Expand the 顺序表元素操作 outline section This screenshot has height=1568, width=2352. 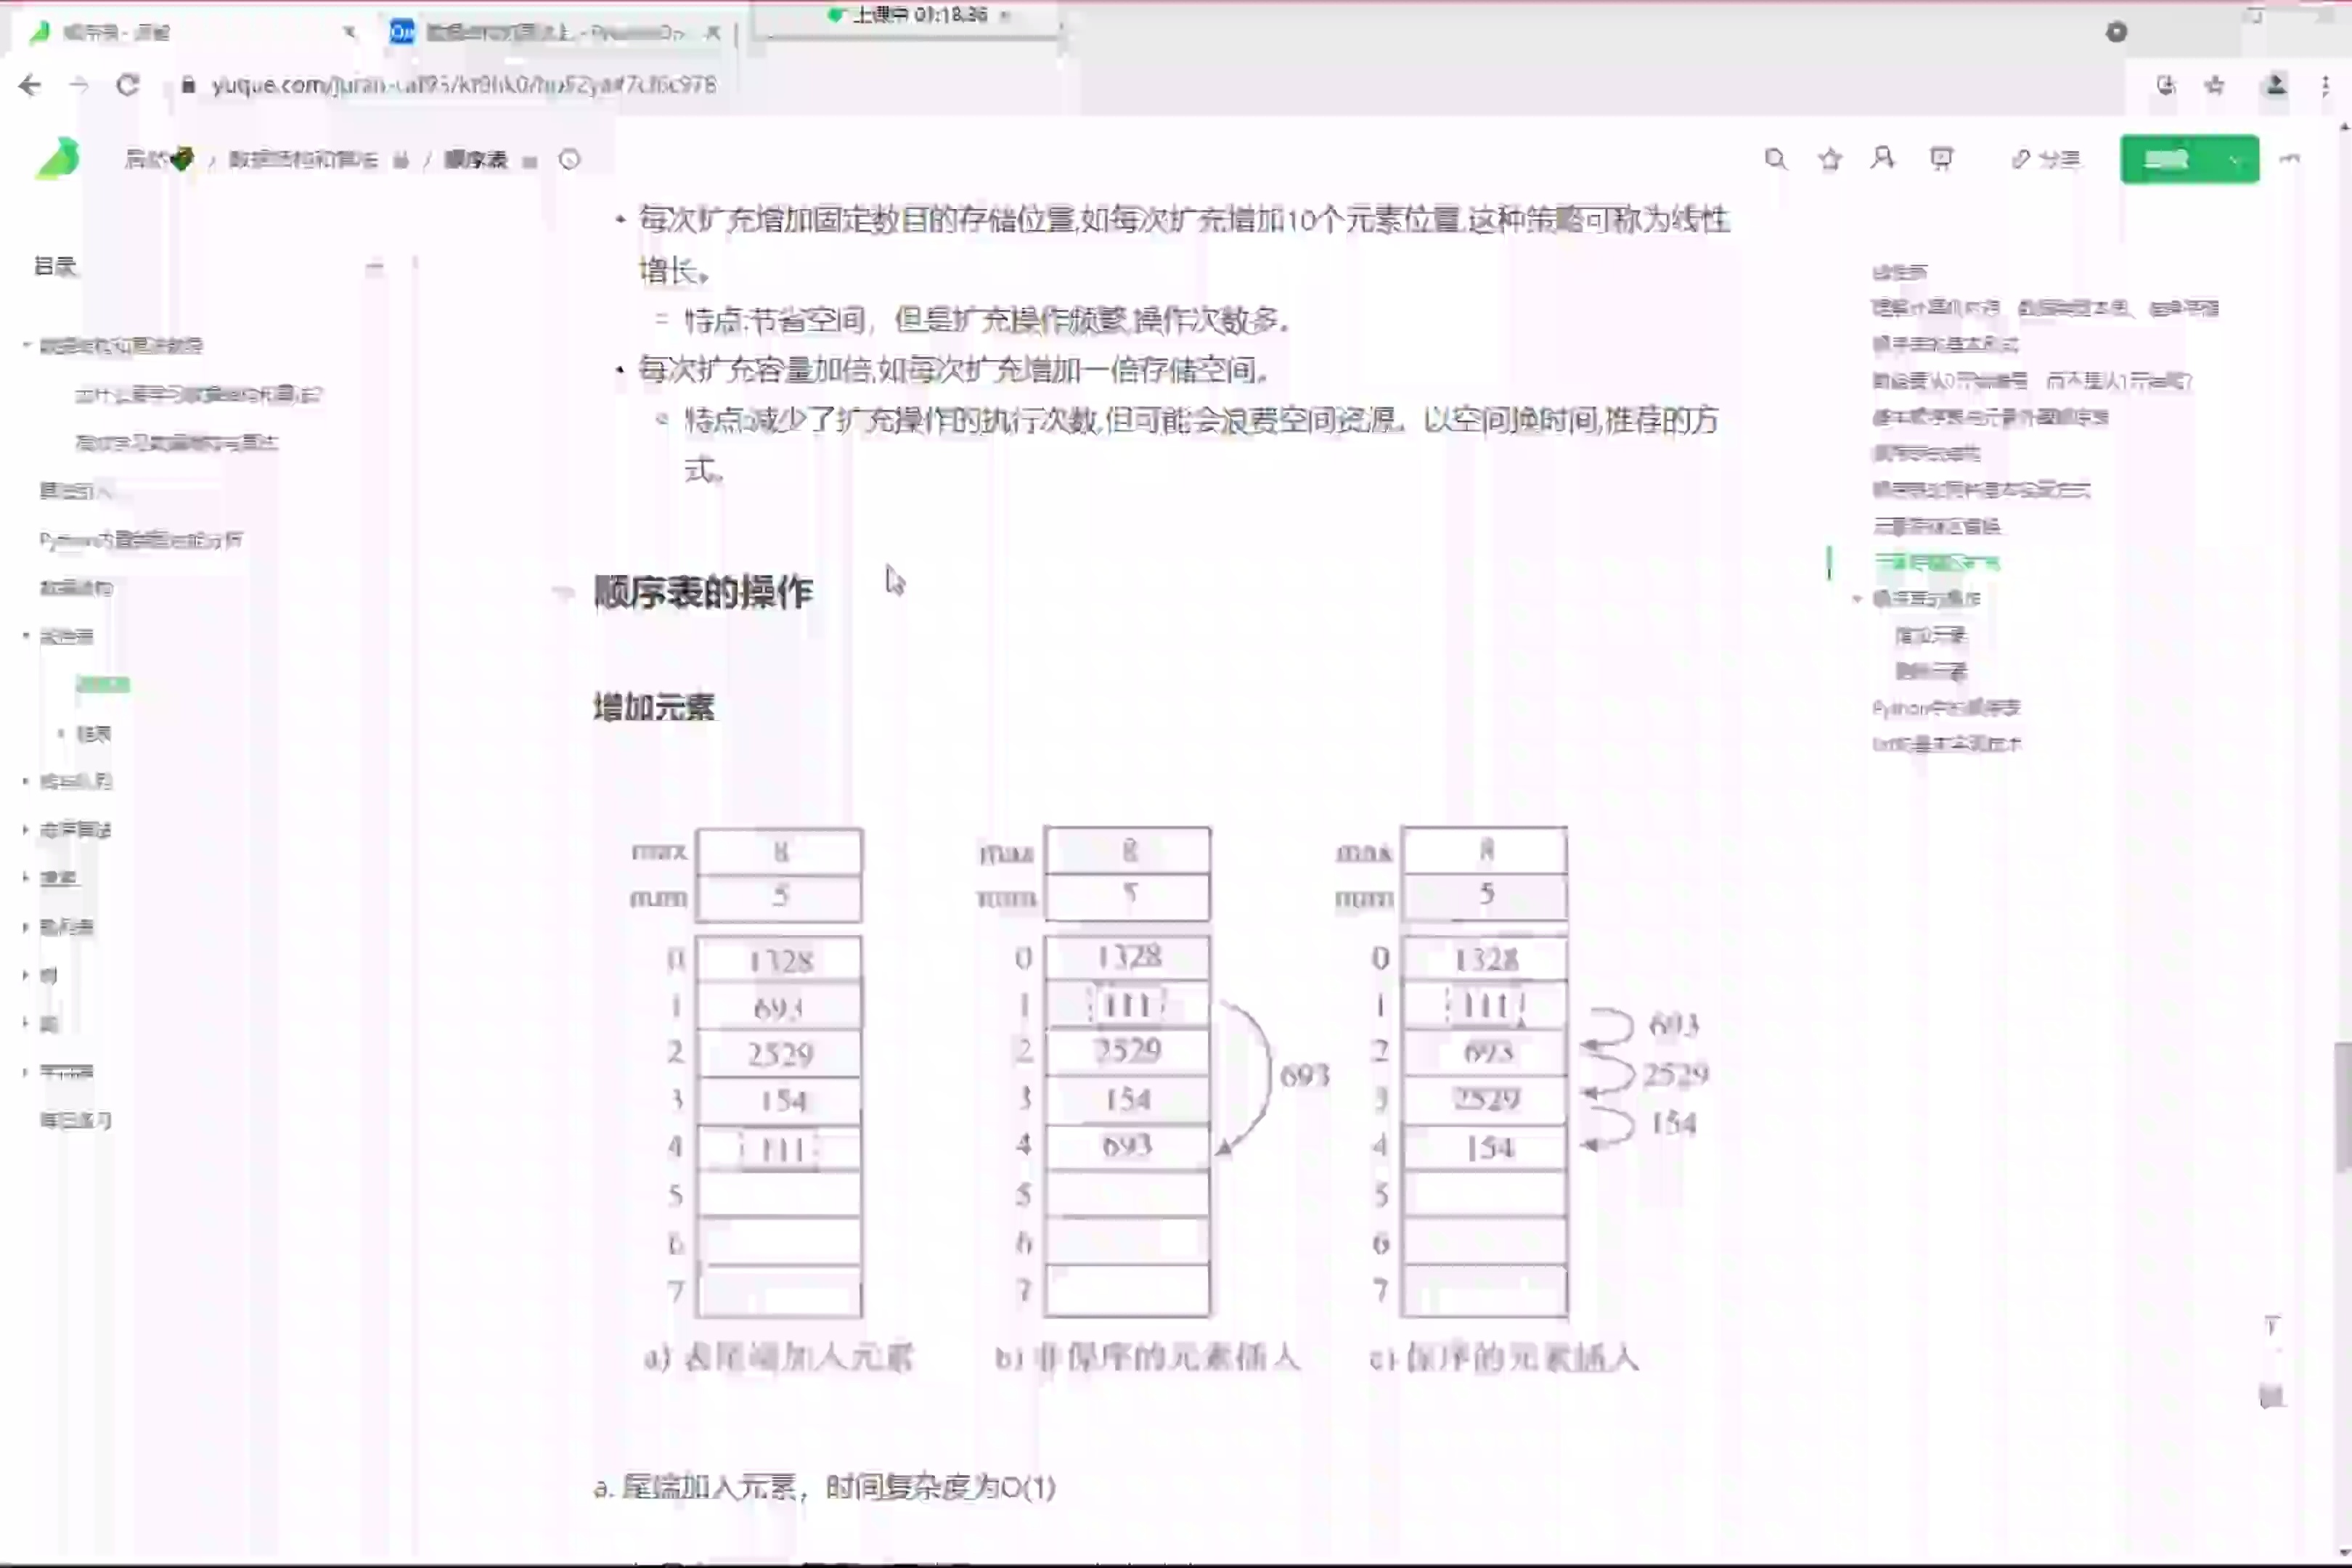(x=1856, y=598)
